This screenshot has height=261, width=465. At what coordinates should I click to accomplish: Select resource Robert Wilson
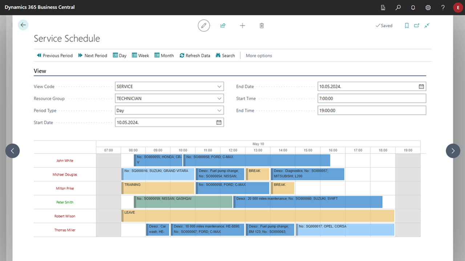(65, 216)
